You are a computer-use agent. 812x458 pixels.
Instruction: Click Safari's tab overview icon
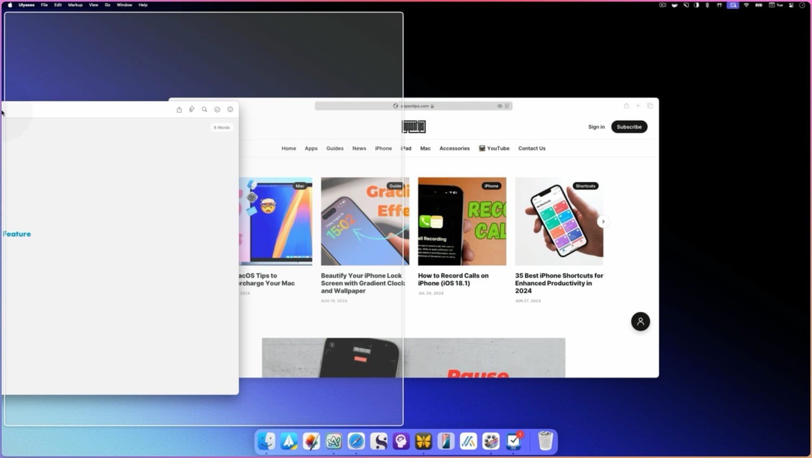pyautogui.click(x=650, y=106)
